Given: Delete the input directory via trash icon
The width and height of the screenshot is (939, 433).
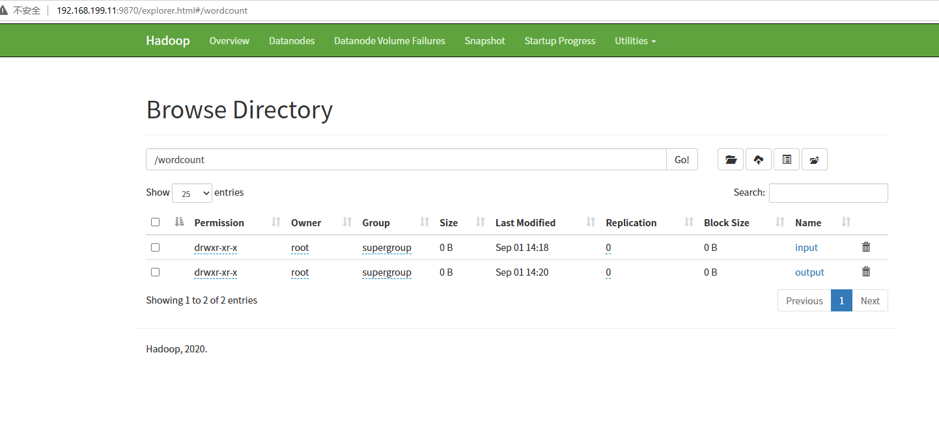Looking at the screenshot, I should tap(865, 247).
